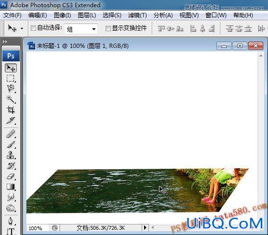Viewport: 268px width, 235px height.
Task: Select the Gradient tool
Action: click(11, 187)
